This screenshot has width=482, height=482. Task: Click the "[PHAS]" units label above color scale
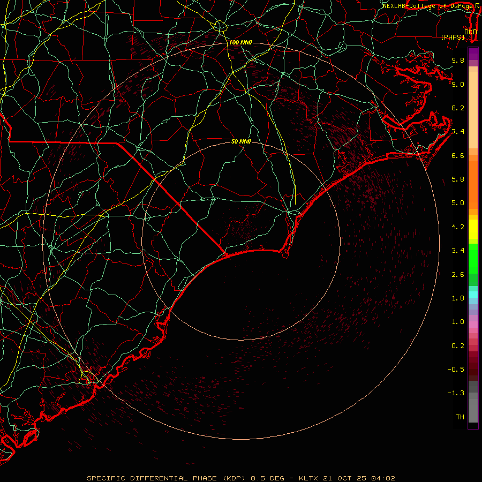point(453,37)
